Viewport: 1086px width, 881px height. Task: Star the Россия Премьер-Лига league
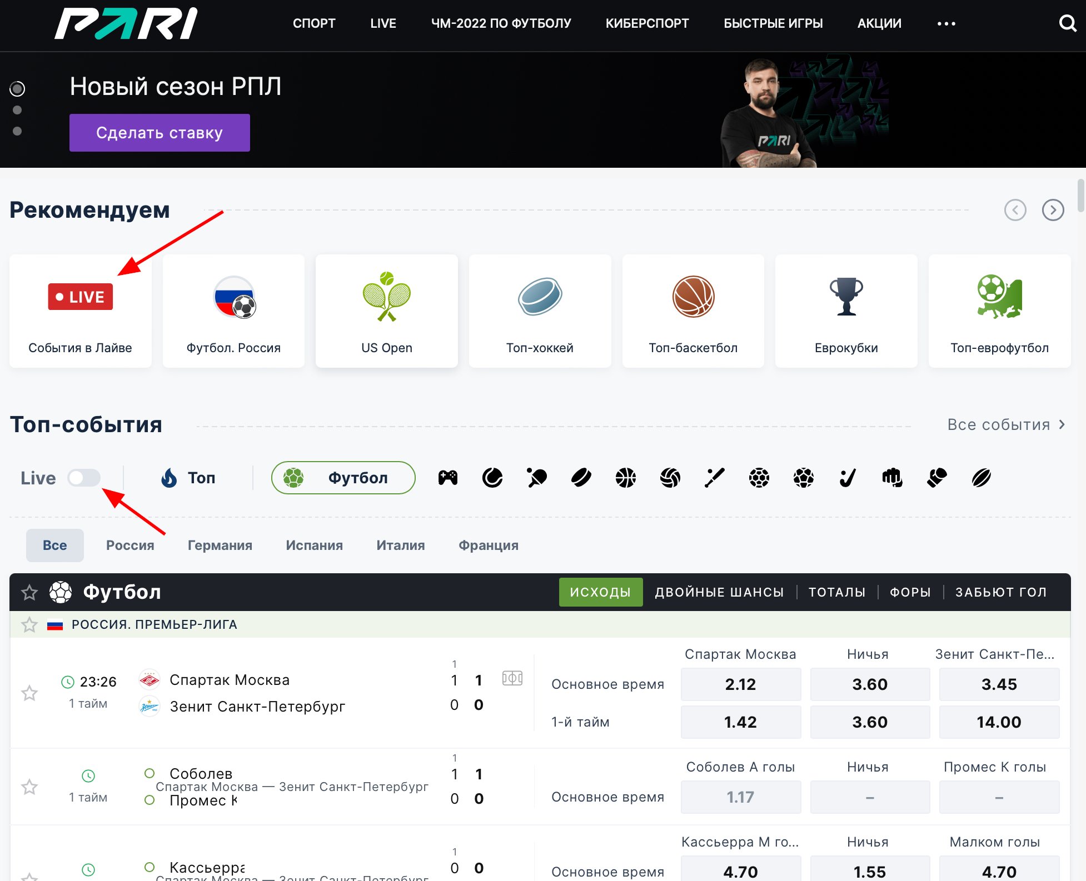(x=29, y=624)
